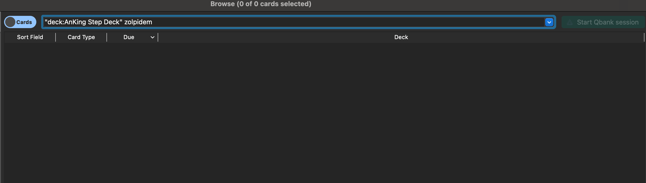This screenshot has height=183, width=646.
Task: Click the Cards label on the mode switch
Action: pos(24,22)
